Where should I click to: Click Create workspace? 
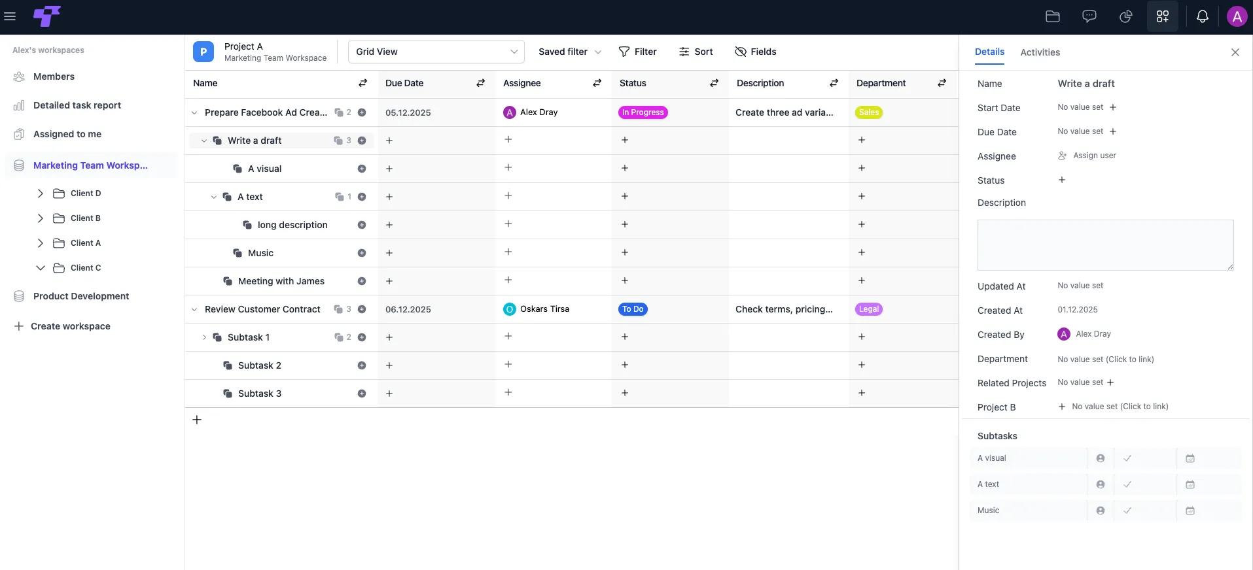point(62,326)
